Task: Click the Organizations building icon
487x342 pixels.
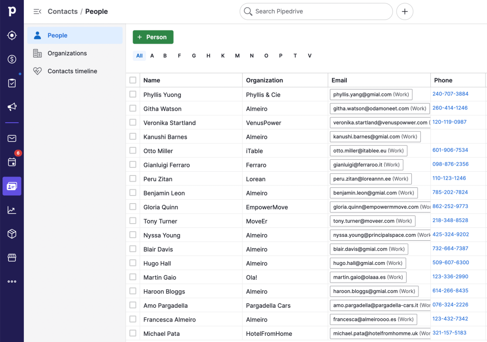Action: (37, 53)
